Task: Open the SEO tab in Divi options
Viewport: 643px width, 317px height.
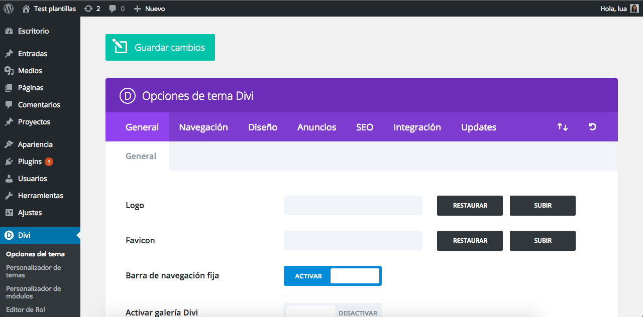Action: click(x=365, y=127)
